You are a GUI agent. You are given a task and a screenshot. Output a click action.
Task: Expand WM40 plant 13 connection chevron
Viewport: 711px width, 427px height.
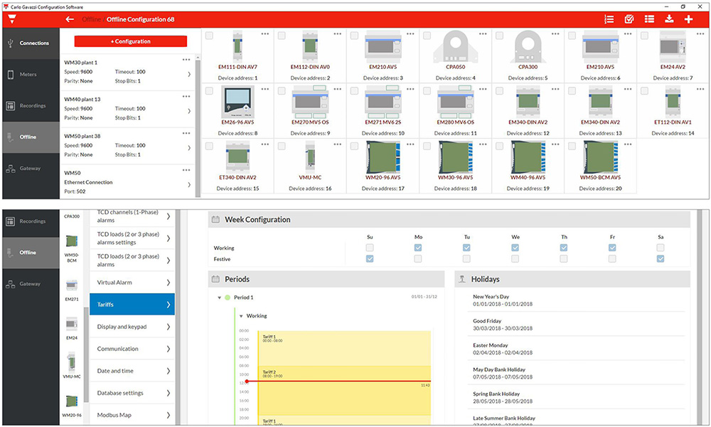(188, 111)
